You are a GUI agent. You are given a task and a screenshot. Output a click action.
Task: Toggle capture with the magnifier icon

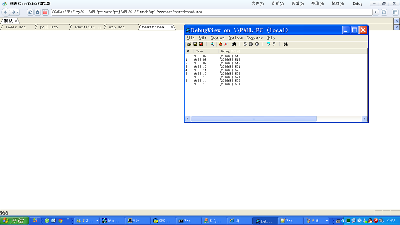pyautogui.click(x=212, y=44)
